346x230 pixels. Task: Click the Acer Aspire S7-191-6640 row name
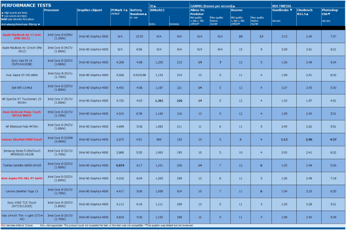tap(22, 75)
